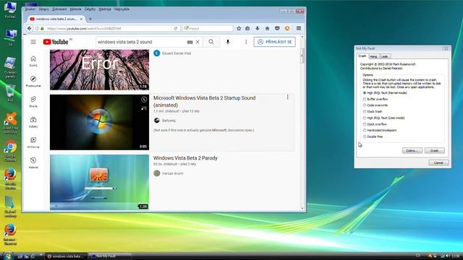Screen dimensions: 463x260
Task: Open the Úpravy menu in Firefox
Action: click(x=43, y=9)
